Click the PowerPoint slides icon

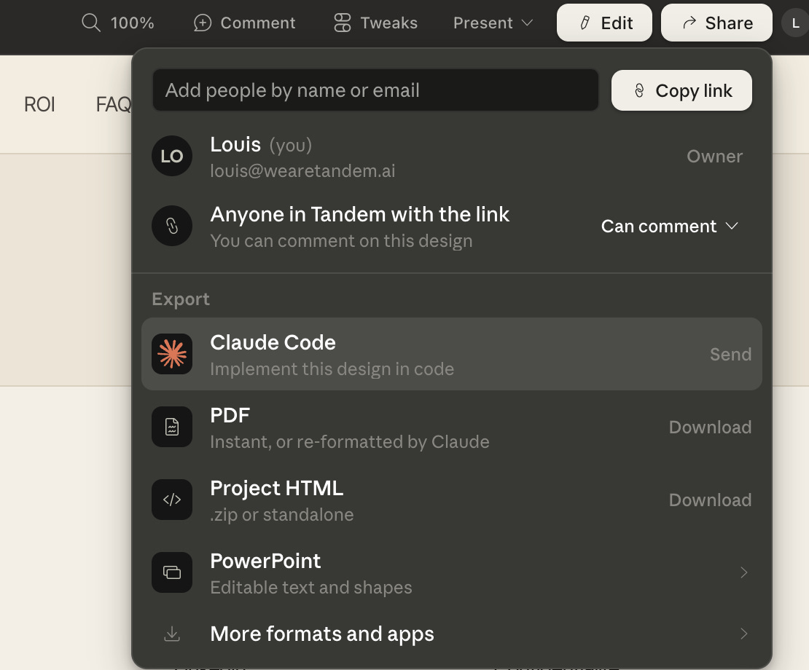pos(172,572)
